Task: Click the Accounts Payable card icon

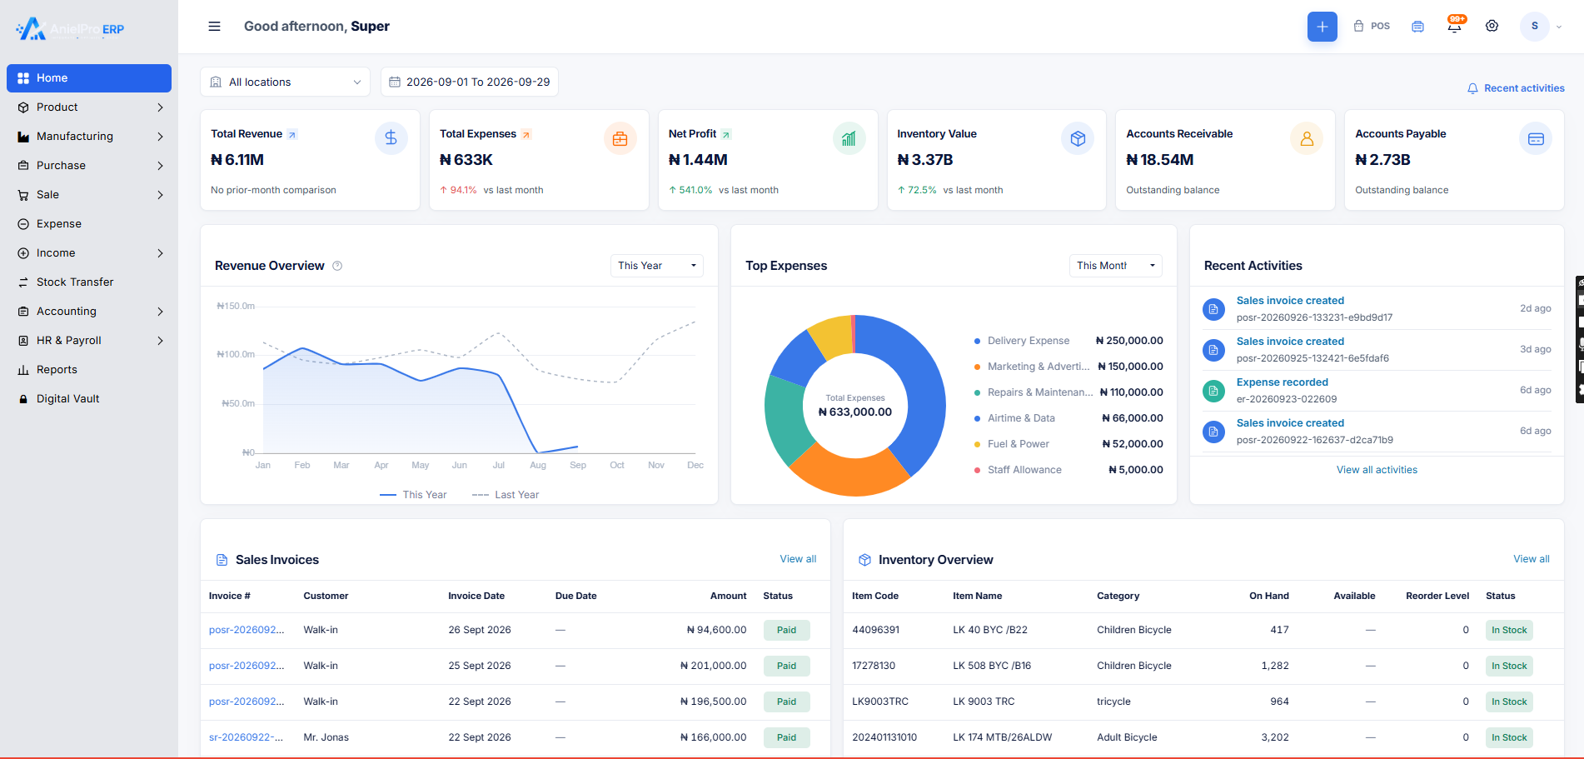Action: click(x=1536, y=138)
